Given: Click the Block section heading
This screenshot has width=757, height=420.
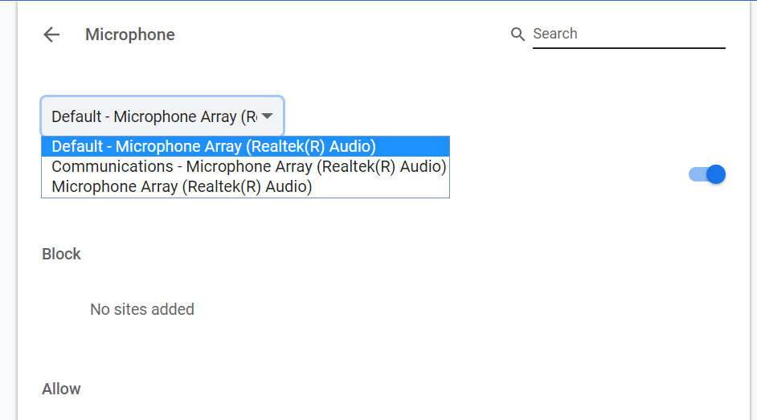Looking at the screenshot, I should pos(62,254).
